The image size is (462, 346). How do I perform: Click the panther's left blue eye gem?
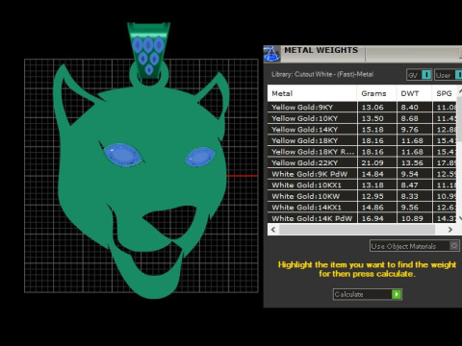(x=123, y=155)
